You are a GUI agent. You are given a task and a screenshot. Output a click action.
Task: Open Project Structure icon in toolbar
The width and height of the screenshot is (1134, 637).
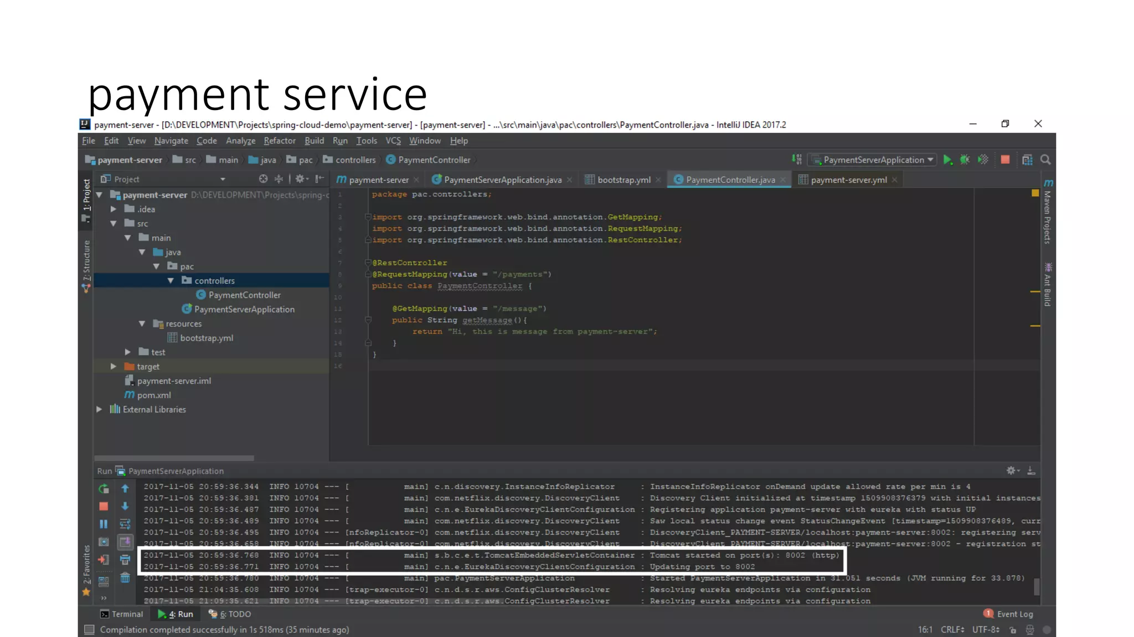coord(1027,160)
